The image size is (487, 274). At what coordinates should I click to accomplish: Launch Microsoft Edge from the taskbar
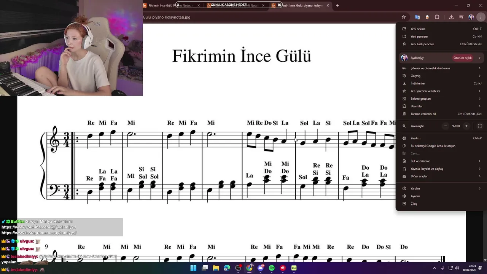click(227, 268)
